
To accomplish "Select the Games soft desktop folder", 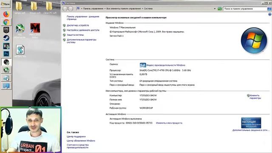I will click(x=19, y=8).
